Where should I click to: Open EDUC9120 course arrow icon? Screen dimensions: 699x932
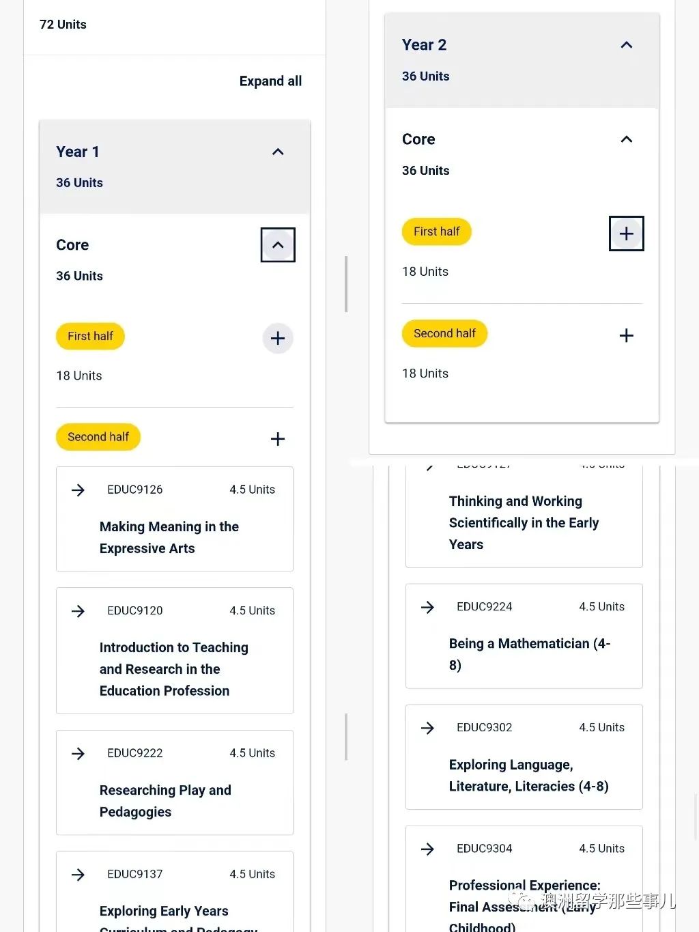(79, 611)
